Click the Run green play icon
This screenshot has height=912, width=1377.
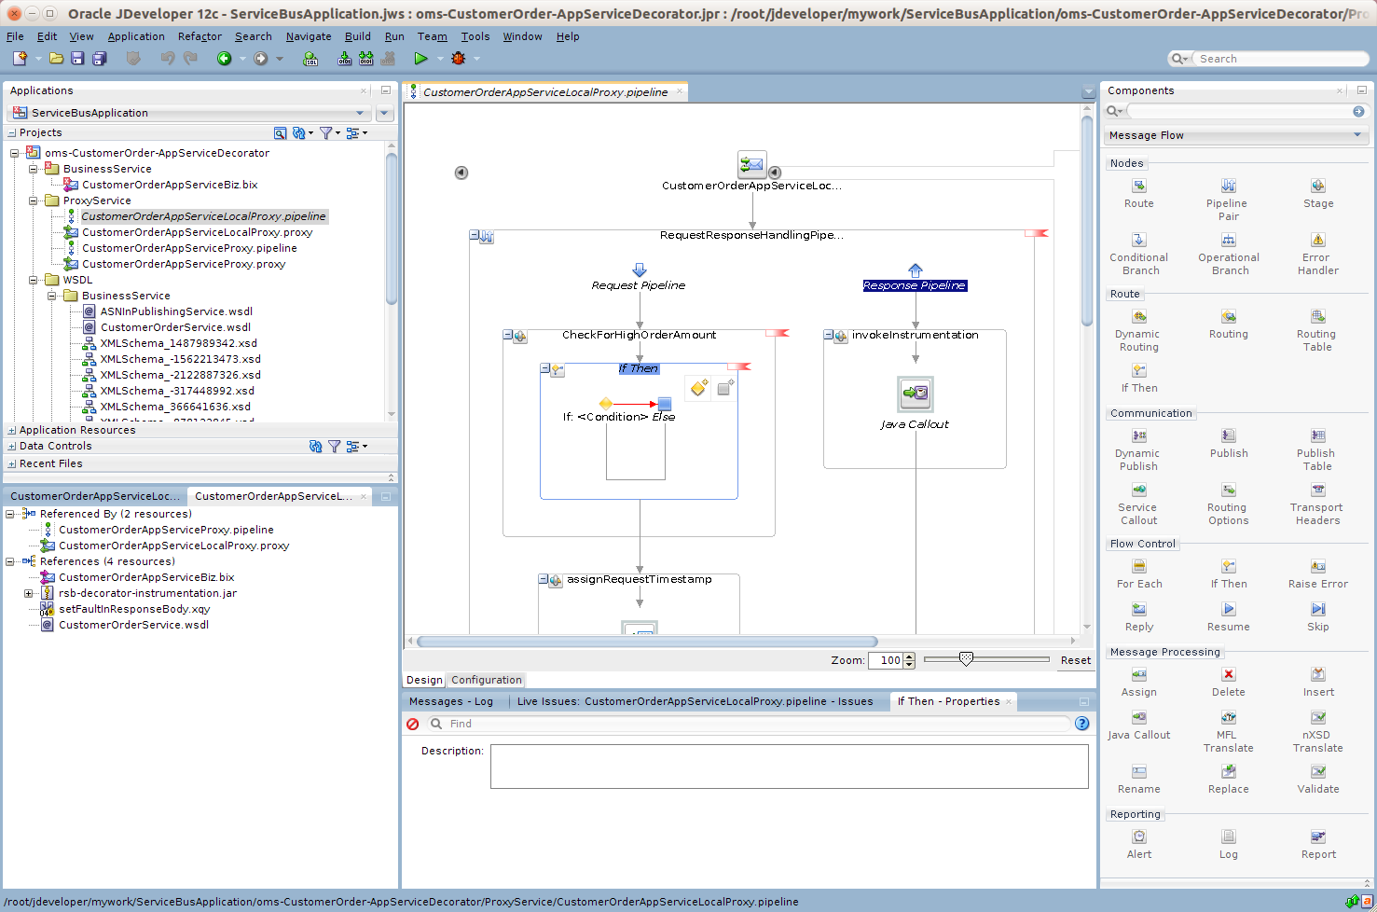420,59
